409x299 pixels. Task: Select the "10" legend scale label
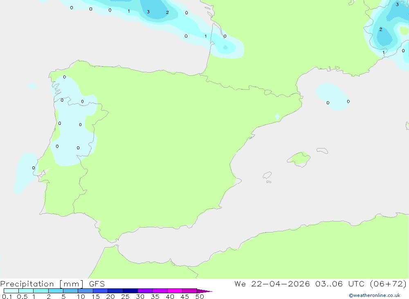81,297
